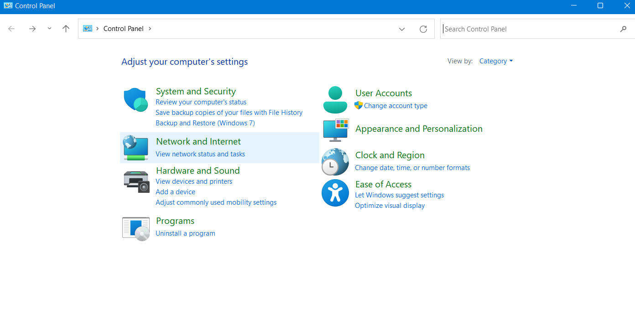Open the Network and Internet globe icon
Viewport: 635px width, 331px height.
[x=135, y=148]
